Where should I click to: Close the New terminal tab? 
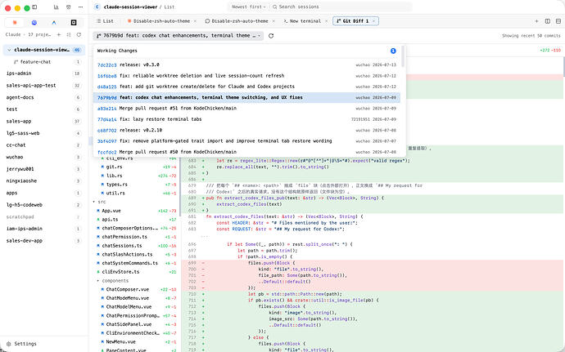click(x=327, y=21)
